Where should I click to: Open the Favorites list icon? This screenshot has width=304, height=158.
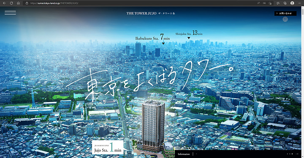(x=278, y=3)
